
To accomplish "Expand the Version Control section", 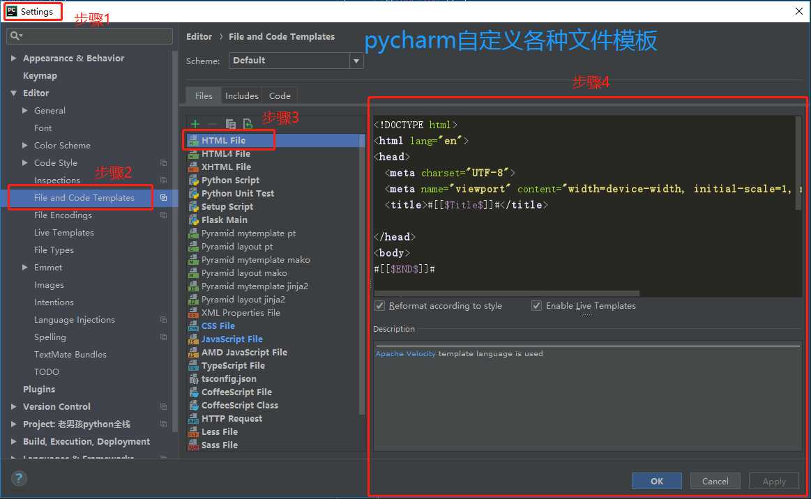I will coord(13,407).
